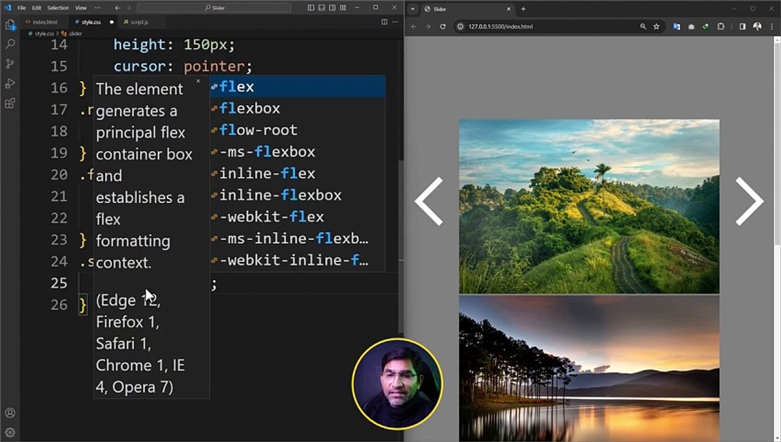Click the camera screenshot extension icon
This screenshot has height=442, width=781.
coord(691,26)
